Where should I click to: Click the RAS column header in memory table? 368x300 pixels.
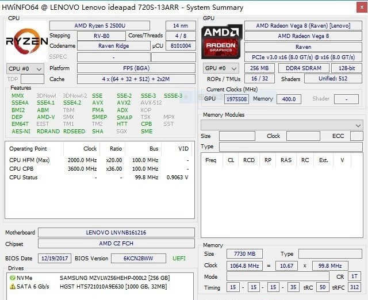pos(286,160)
